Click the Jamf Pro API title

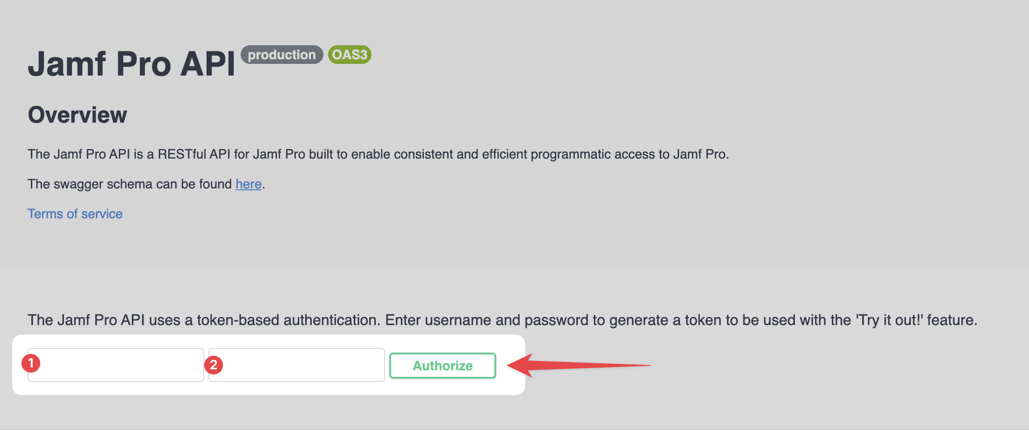coord(132,63)
